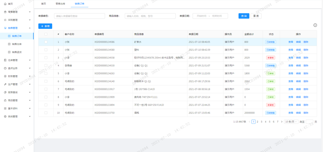Viewport: 323px width, 152px height.
Task: Click the 报表查询 pie chart icon
Action: pyautogui.click(x=5, y=92)
